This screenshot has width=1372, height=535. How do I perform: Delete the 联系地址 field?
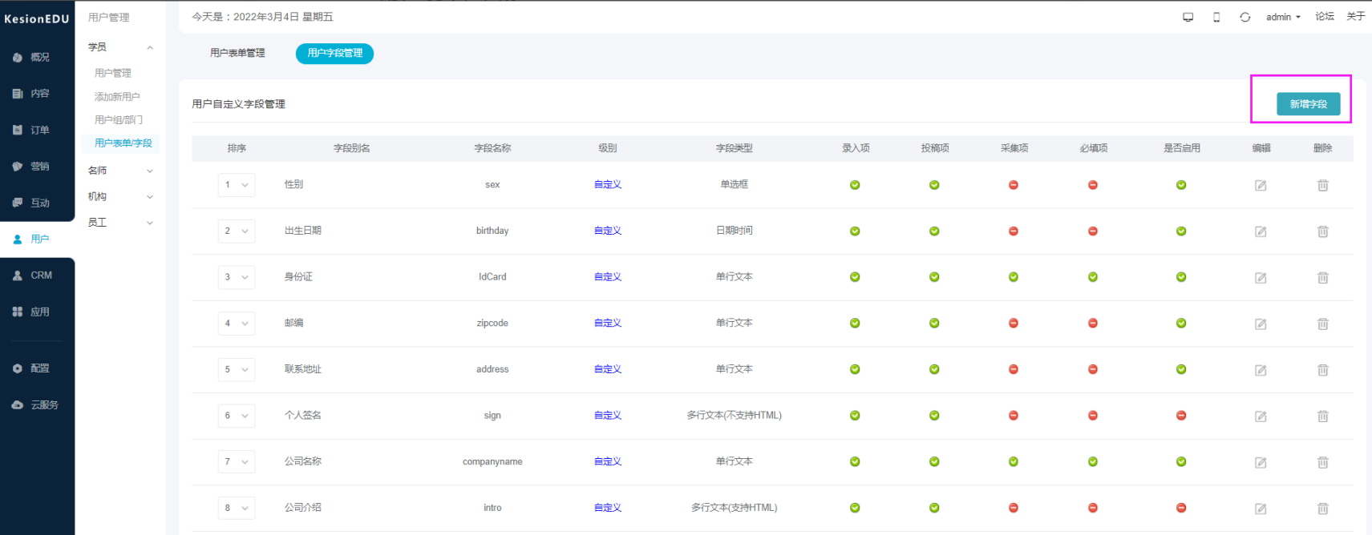point(1322,370)
